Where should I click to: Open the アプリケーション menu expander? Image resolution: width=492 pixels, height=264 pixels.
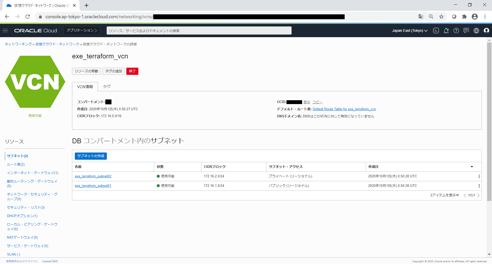click(x=82, y=31)
